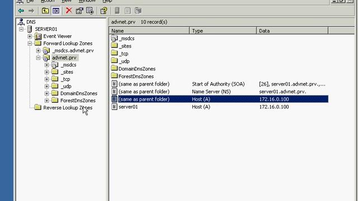This screenshot has width=358, height=201.
Task: Delete selected record with red X icon
Action: [x=69, y=11]
